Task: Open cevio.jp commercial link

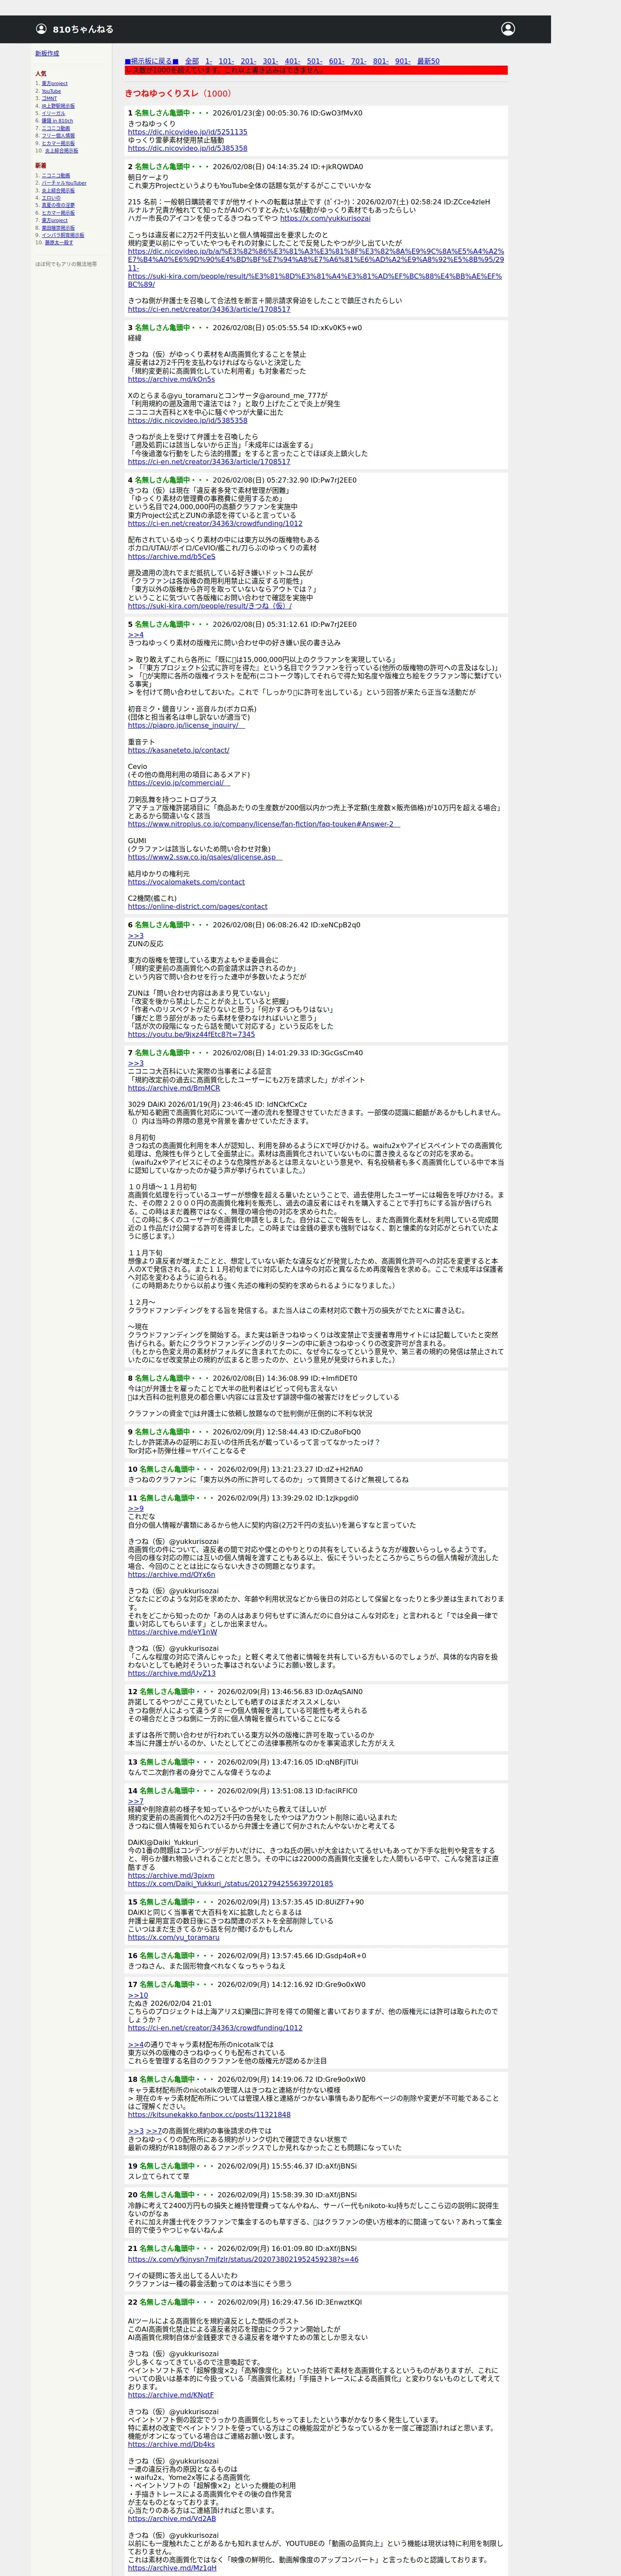Action: click(179, 783)
